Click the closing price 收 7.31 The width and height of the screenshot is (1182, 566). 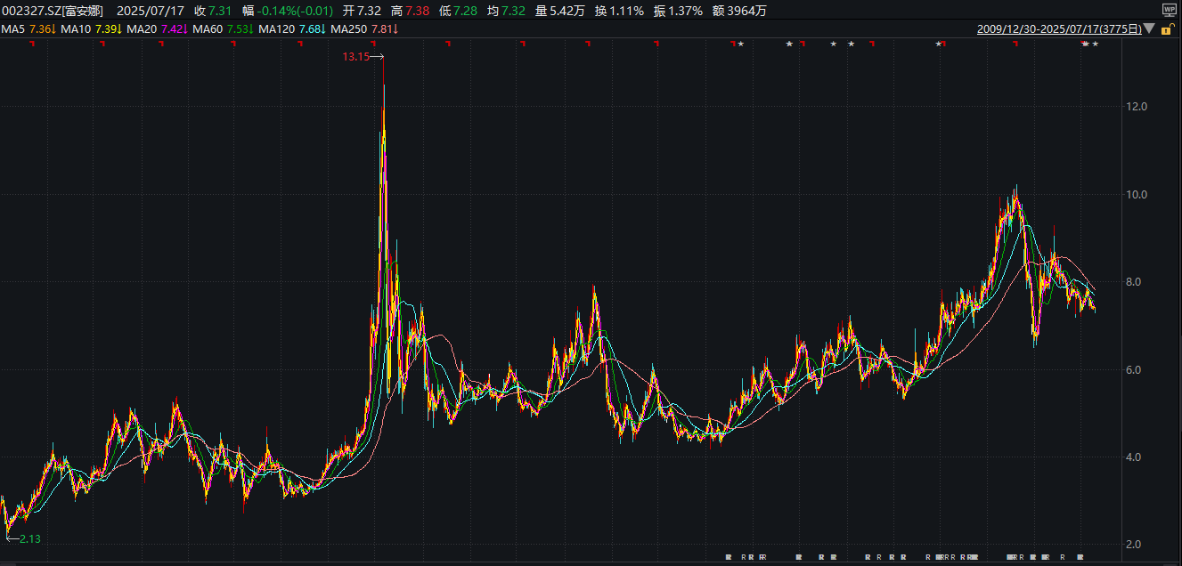click(x=213, y=11)
